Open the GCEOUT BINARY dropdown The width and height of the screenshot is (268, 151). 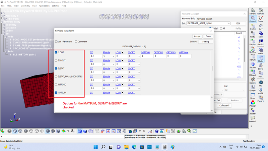[x=109, y=64]
